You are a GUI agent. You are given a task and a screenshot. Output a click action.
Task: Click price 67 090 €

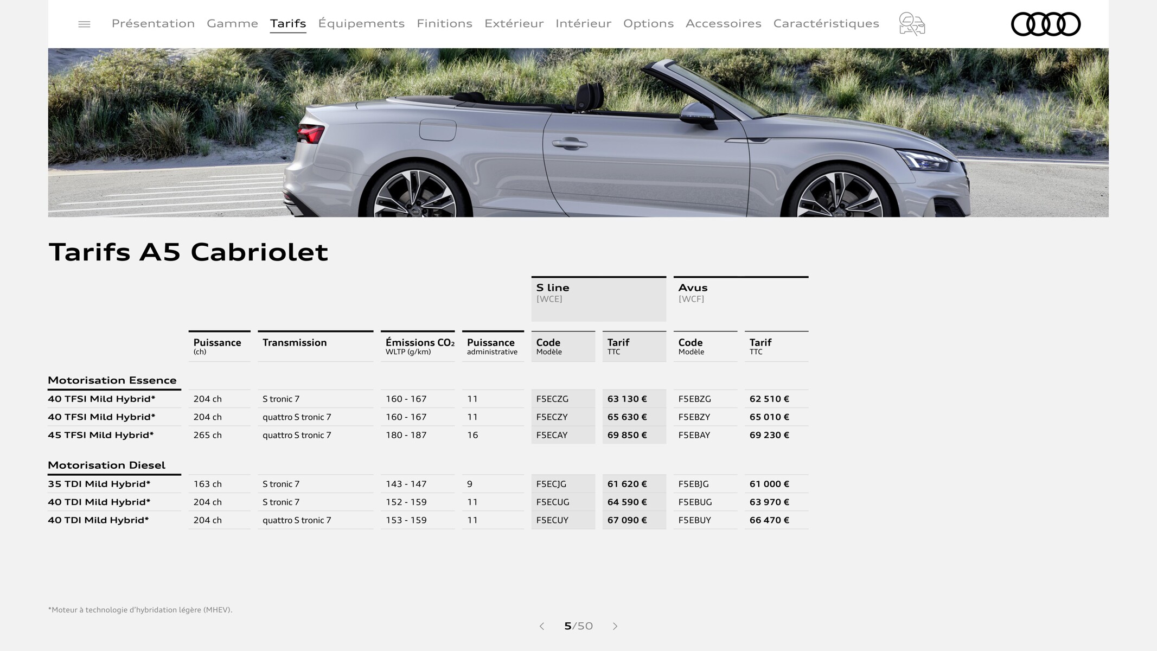tap(627, 520)
